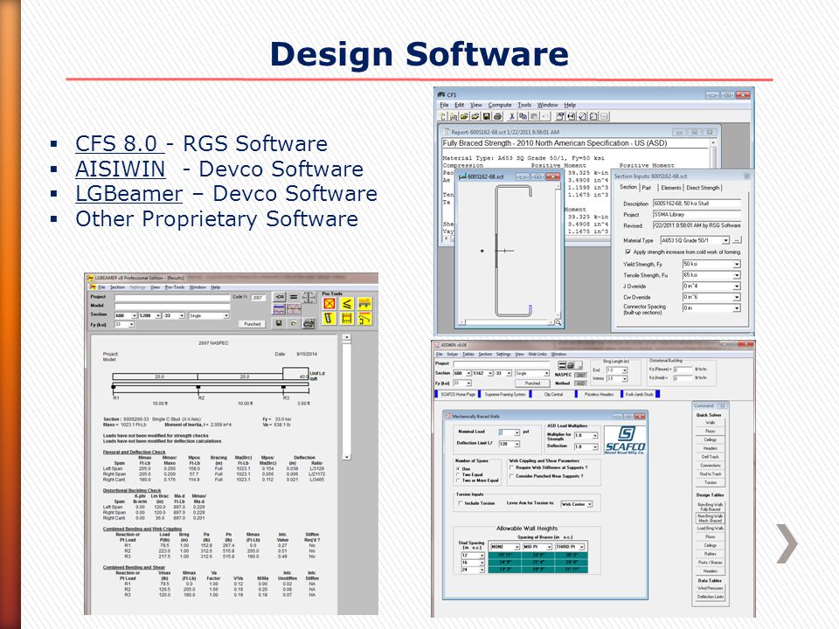Open the 'MID Pt' brace spacing dropdown
This screenshot has width=839, height=629.
pyautogui.click(x=537, y=547)
